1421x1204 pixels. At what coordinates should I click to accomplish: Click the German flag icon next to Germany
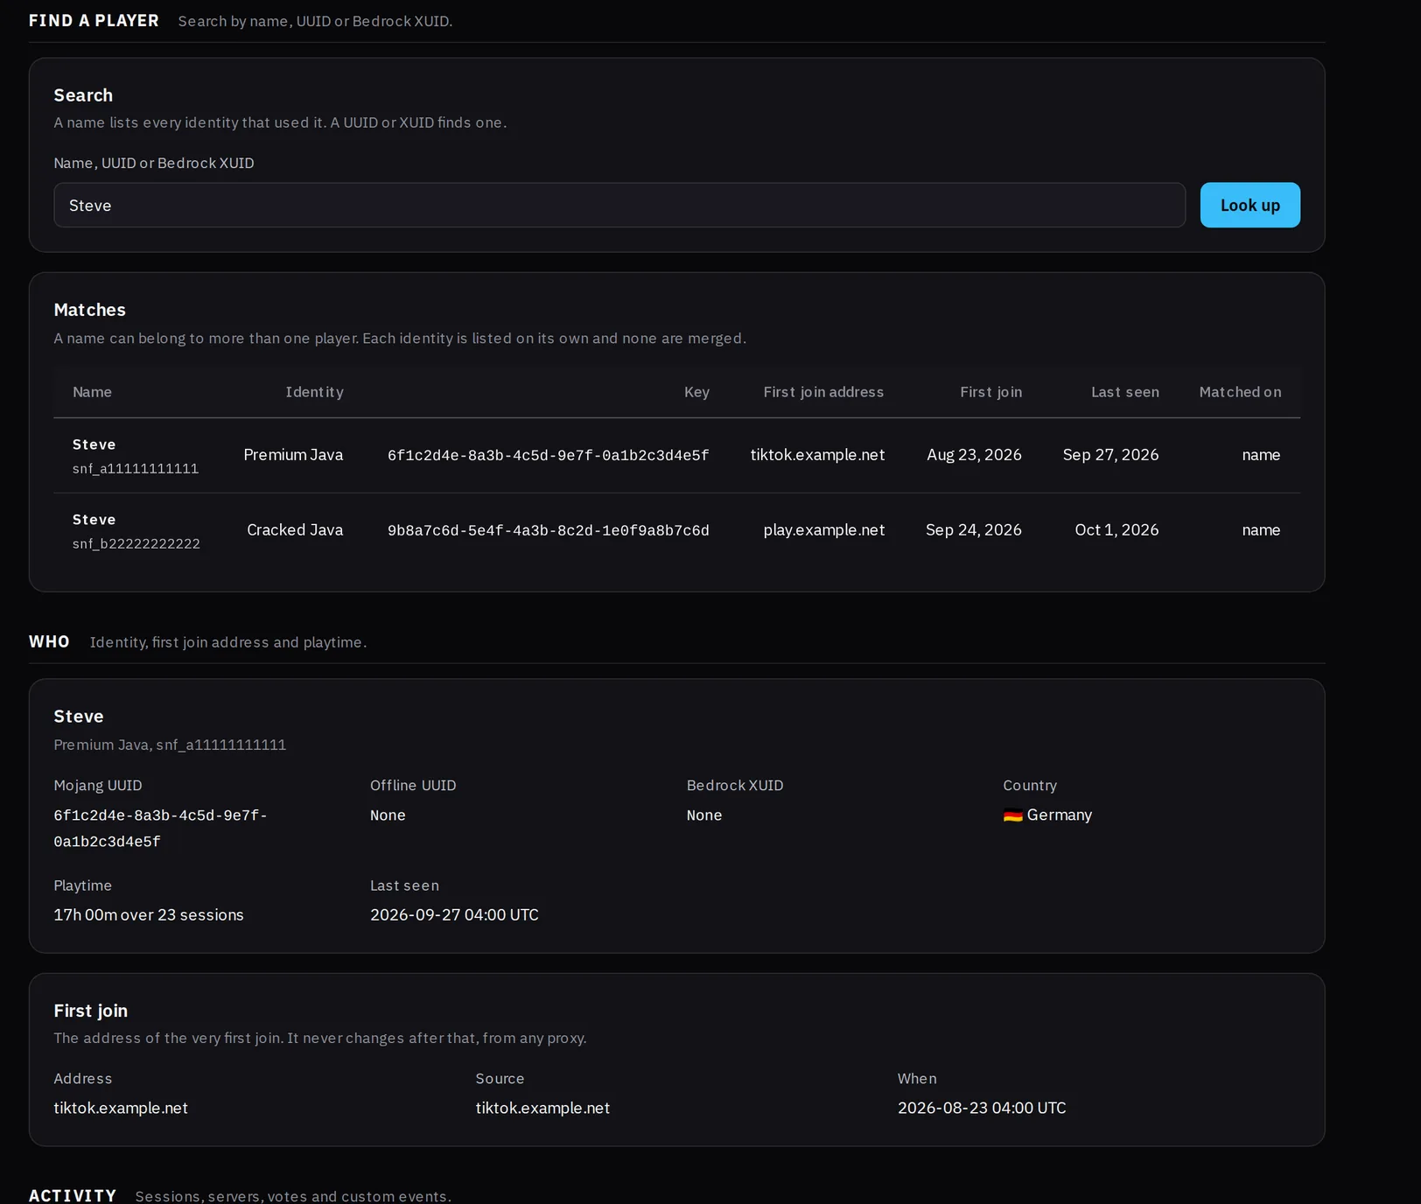(1013, 815)
